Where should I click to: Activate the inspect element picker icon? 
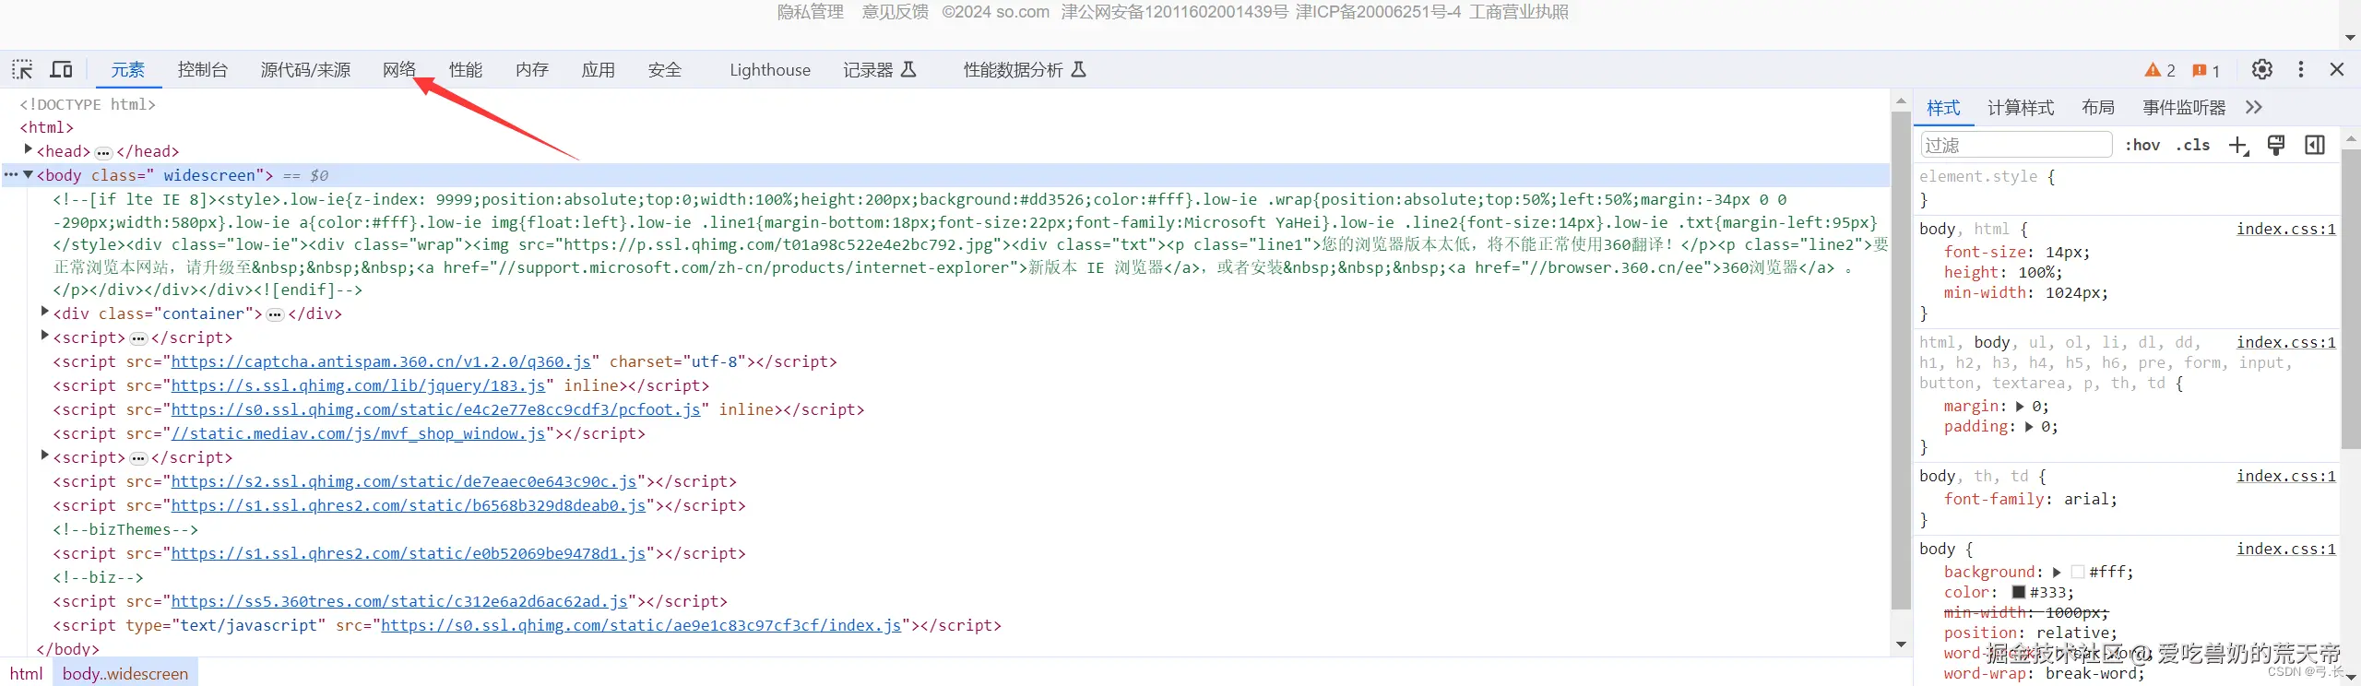pyautogui.click(x=22, y=69)
